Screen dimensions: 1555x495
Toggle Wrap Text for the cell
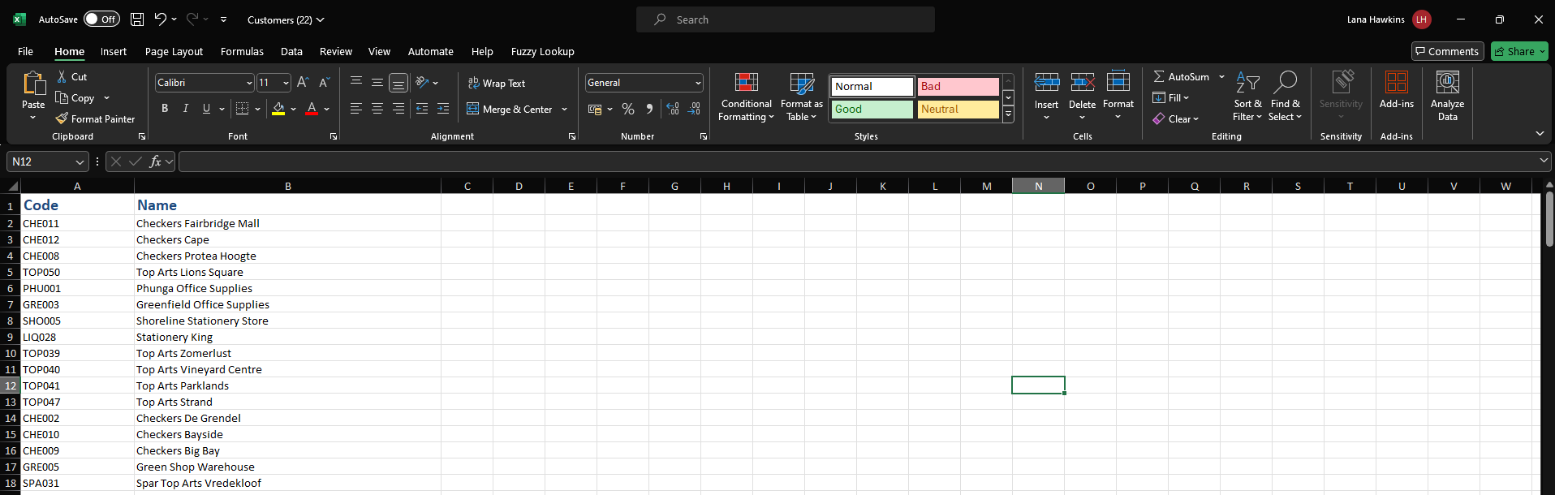(x=496, y=83)
